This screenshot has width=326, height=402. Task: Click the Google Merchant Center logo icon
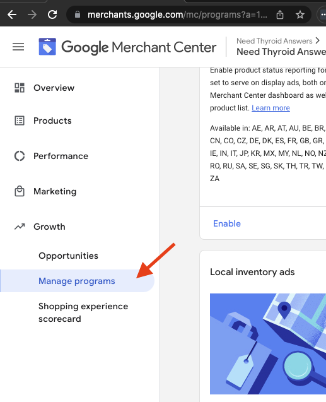tap(47, 47)
